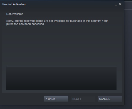The width and height of the screenshot is (132, 109).
Task: Select the greyed-out NEXT > button
Action: pos(83,99)
